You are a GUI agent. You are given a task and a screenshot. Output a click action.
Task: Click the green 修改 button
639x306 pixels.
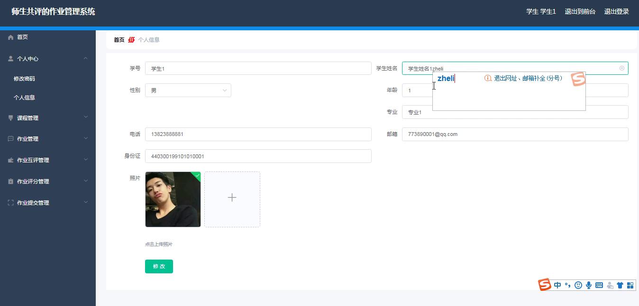point(159,266)
